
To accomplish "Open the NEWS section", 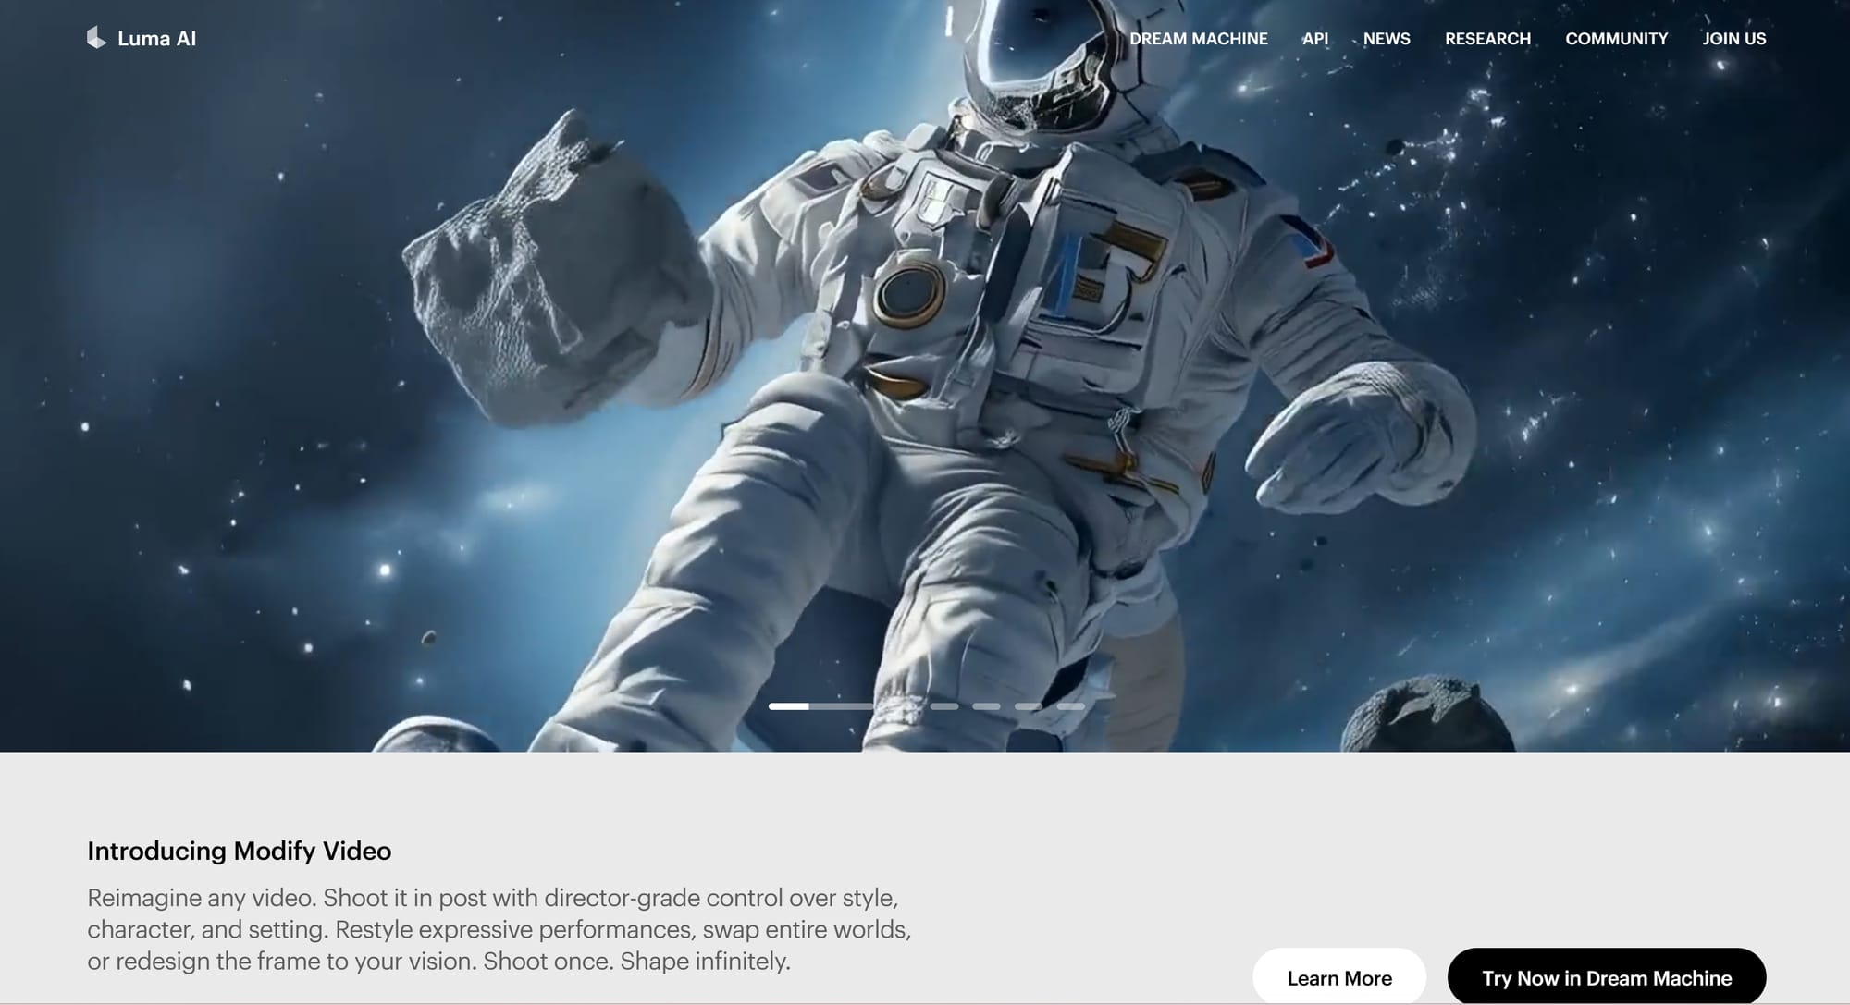I will [x=1386, y=39].
